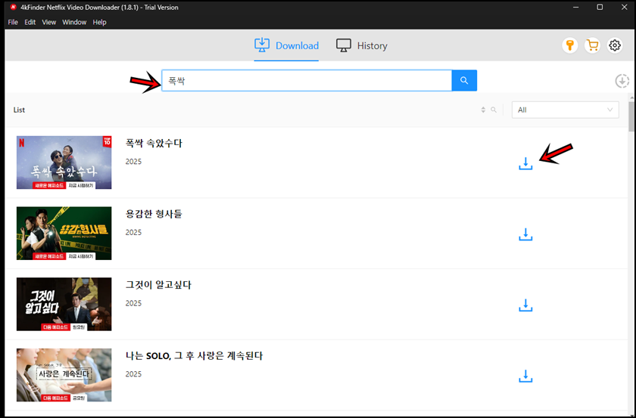Open the shopping cart purchase icon

pyautogui.click(x=593, y=45)
